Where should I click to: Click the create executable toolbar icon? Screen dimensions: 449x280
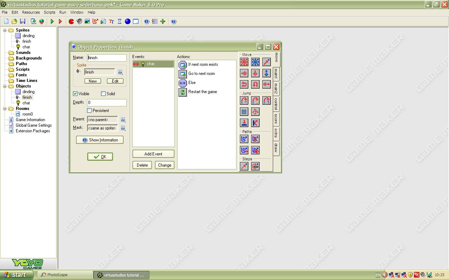(33, 21)
